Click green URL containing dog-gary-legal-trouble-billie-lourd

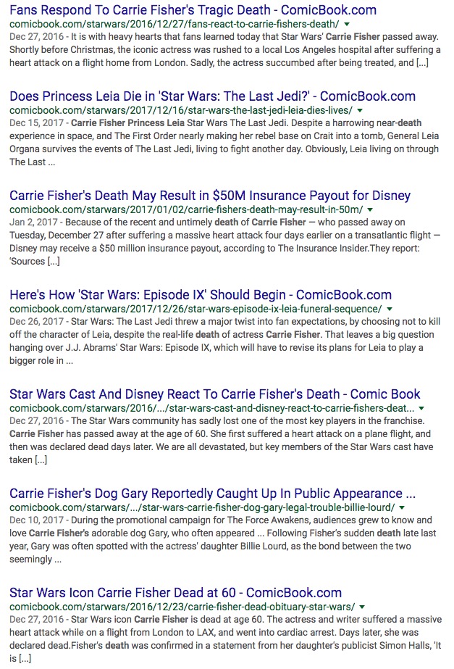pos(202,508)
